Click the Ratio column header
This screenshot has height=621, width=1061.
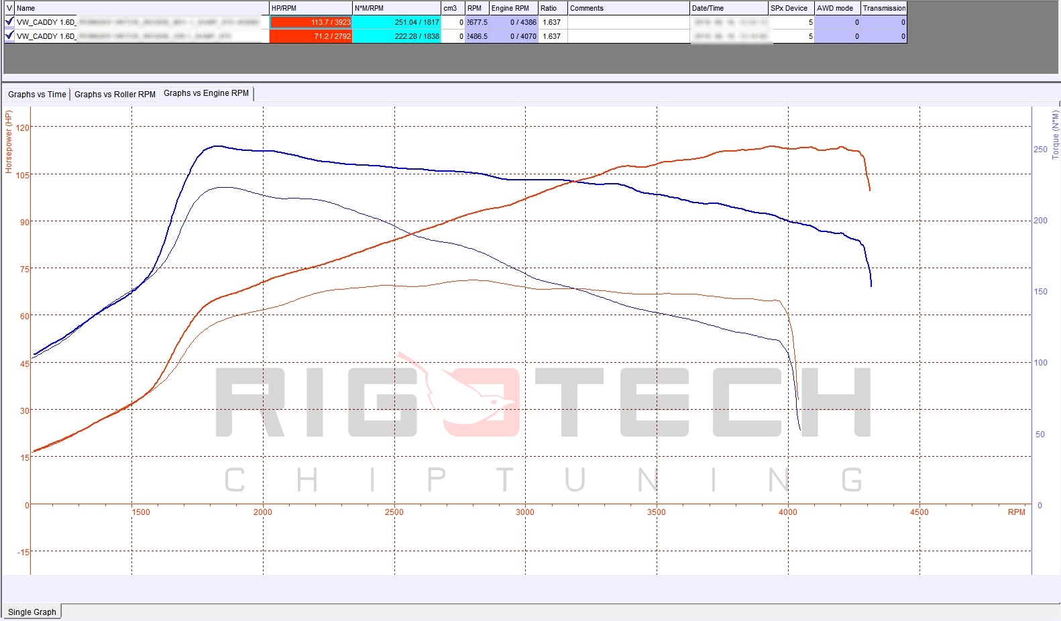click(x=553, y=8)
